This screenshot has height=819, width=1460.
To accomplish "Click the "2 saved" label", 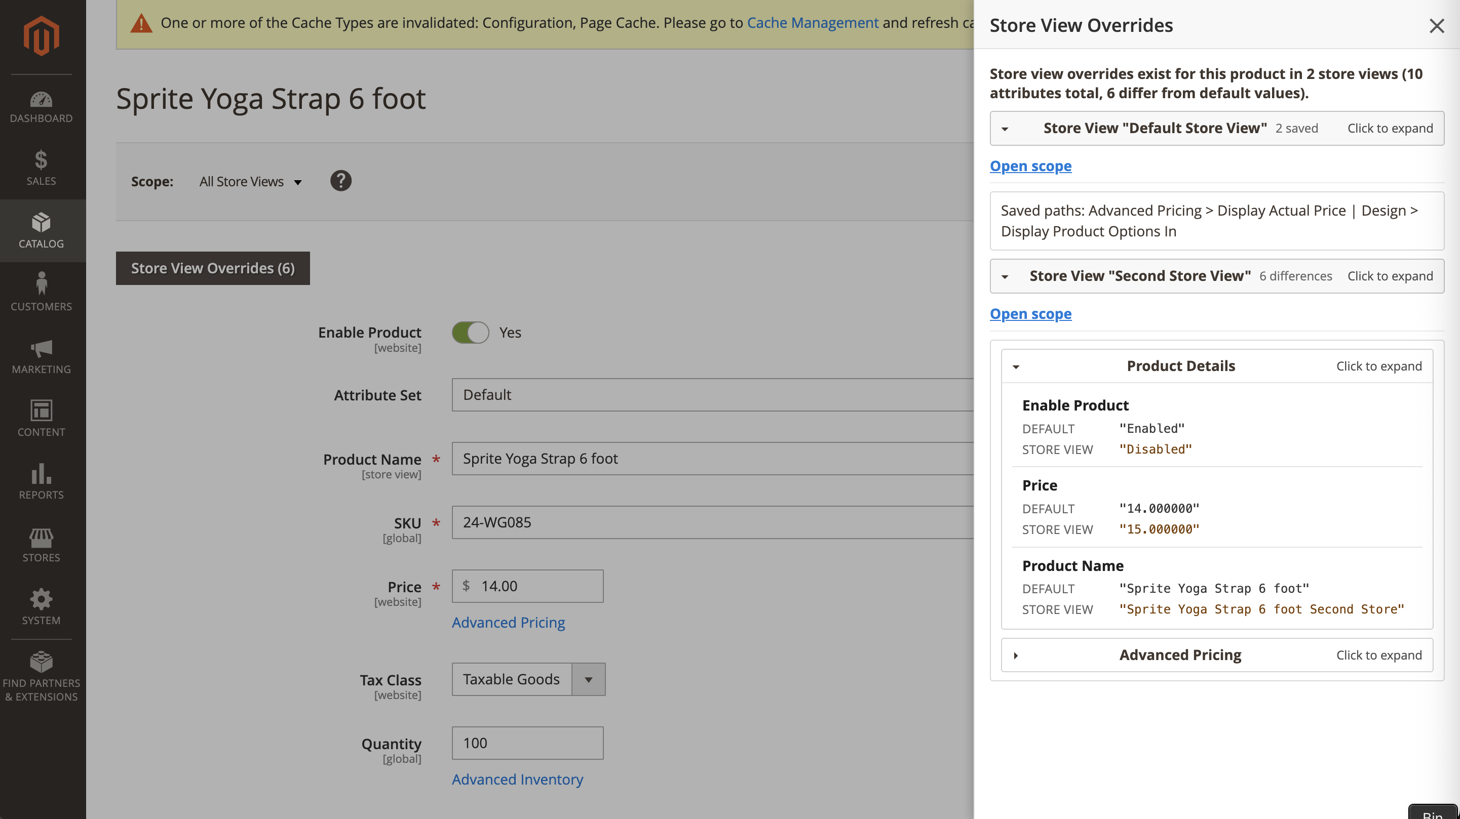I will (1297, 128).
